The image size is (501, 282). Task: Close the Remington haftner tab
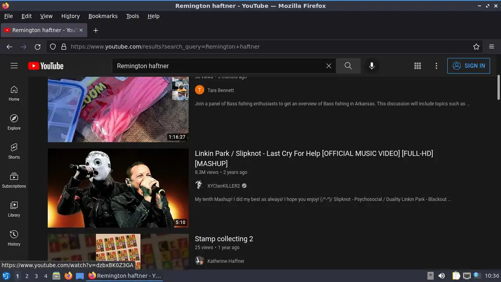pyautogui.click(x=81, y=30)
